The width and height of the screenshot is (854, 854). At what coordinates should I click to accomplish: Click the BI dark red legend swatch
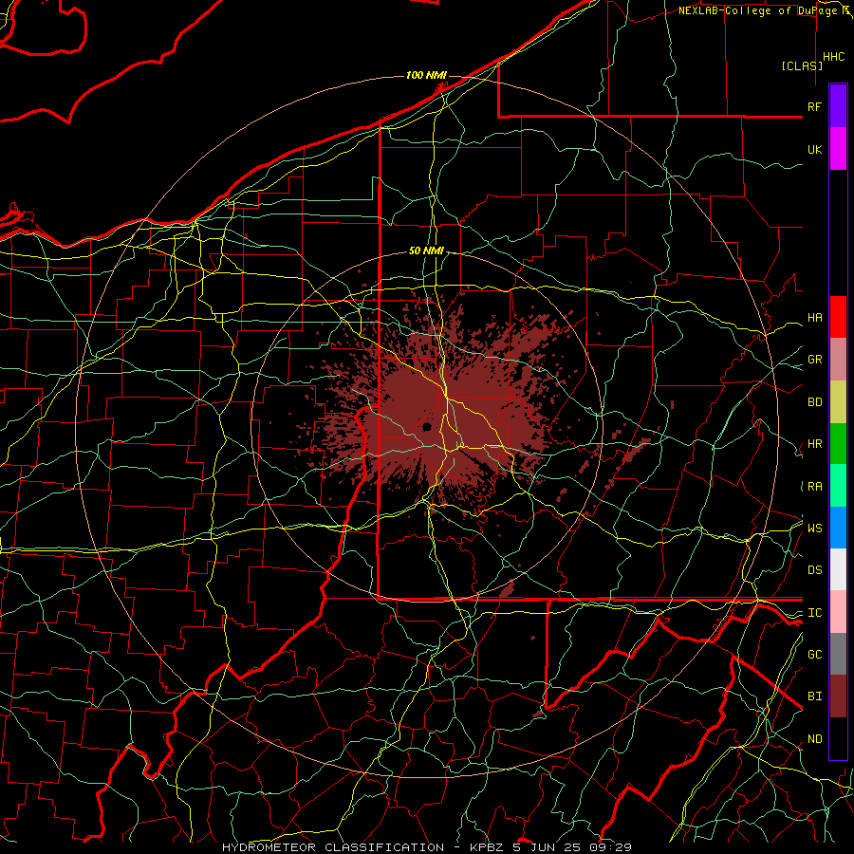click(x=838, y=696)
